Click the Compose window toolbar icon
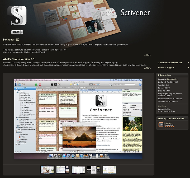This screenshot has height=178, width=190. click(x=75, y=85)
